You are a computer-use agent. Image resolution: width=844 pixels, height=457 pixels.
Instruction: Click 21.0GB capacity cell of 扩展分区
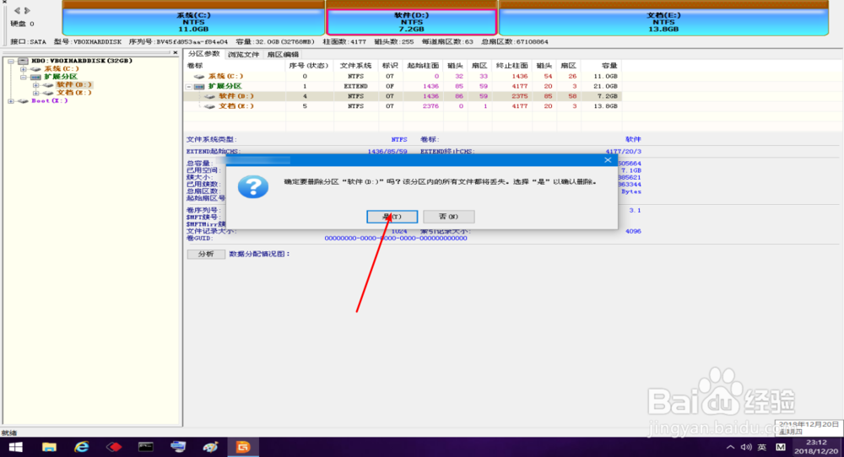tap(605, 86)
